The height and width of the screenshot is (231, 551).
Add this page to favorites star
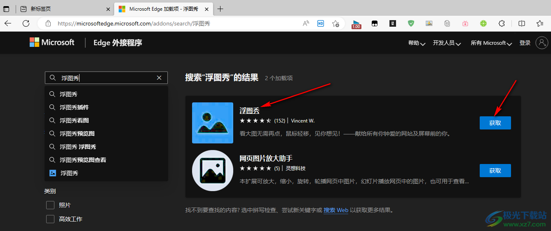coord(335,23)
